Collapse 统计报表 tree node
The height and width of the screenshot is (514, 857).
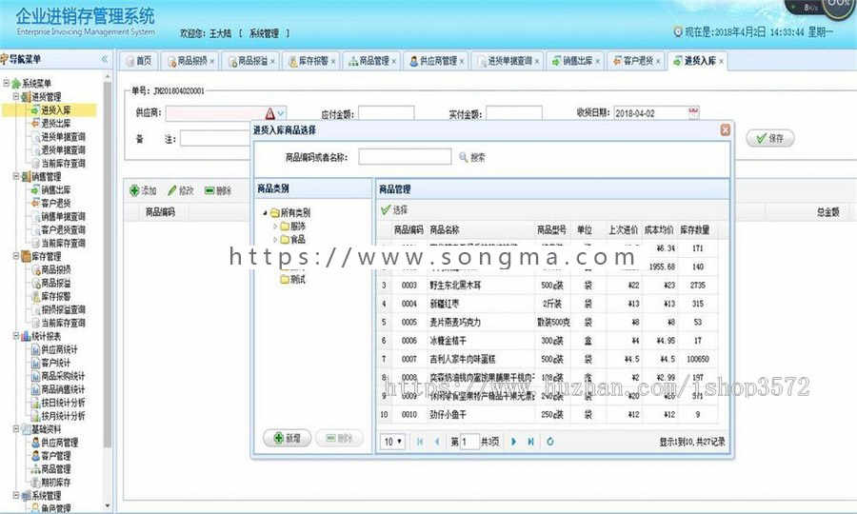(16, 336)
